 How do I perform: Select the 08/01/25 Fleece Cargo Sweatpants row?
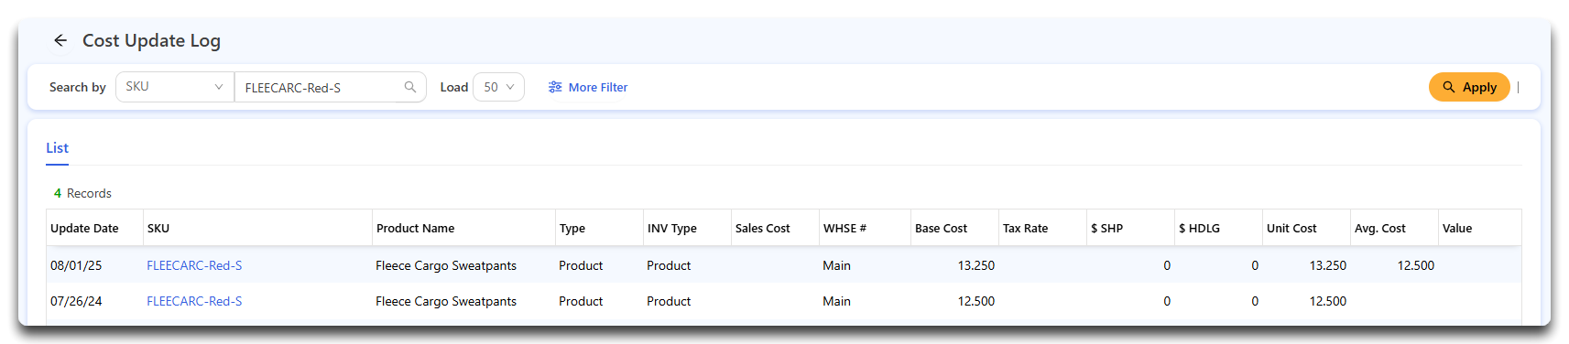[784, 265]
